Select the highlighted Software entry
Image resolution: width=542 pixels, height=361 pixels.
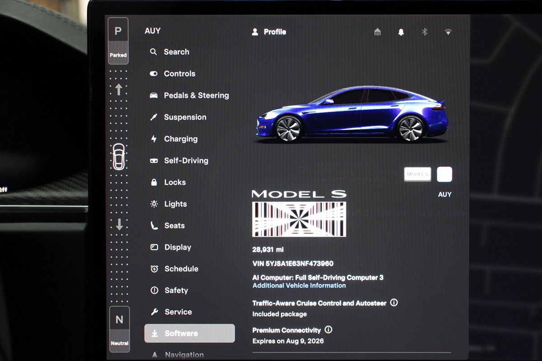(x=190, y=333)
